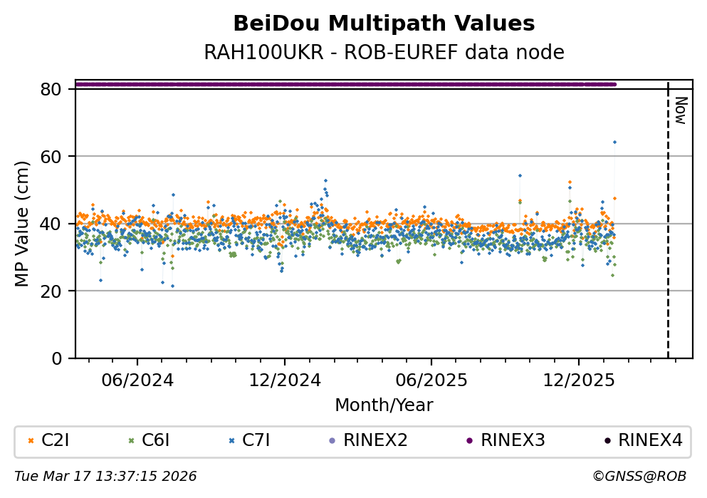
Task: Select the RINEX3 legend label text
Action: (513, 441)
